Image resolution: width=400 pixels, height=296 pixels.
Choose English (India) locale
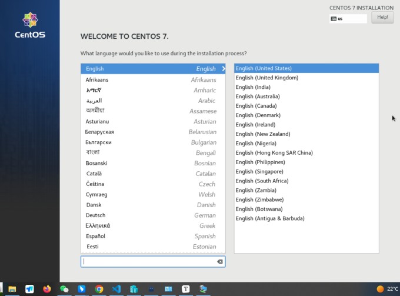306,87
